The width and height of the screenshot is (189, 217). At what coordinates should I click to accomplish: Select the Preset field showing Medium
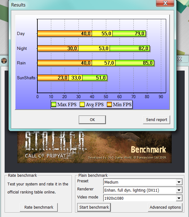[143, 182]
